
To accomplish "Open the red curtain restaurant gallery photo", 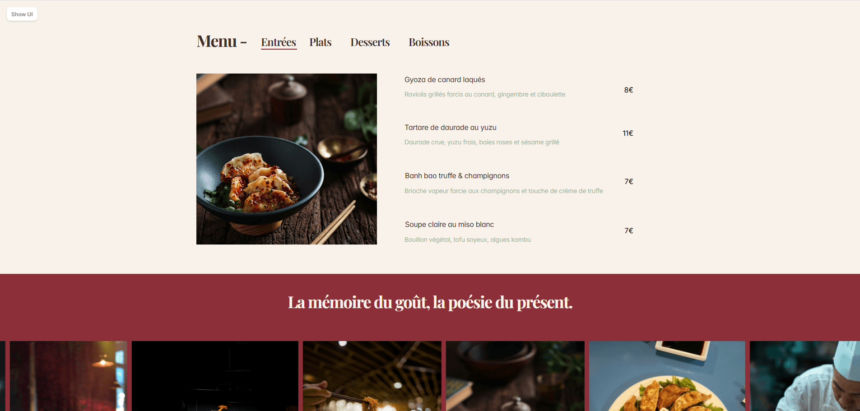I will pos(68,376).
